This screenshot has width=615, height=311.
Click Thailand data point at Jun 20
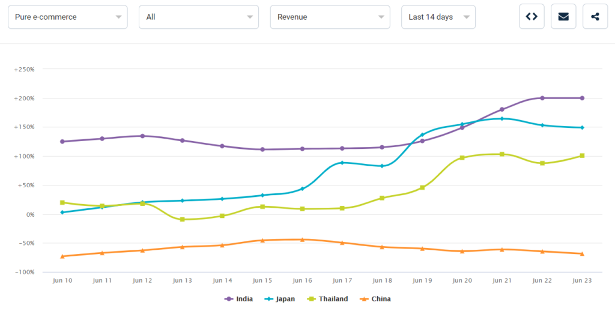pyautogui.click(x=462, y=158)
